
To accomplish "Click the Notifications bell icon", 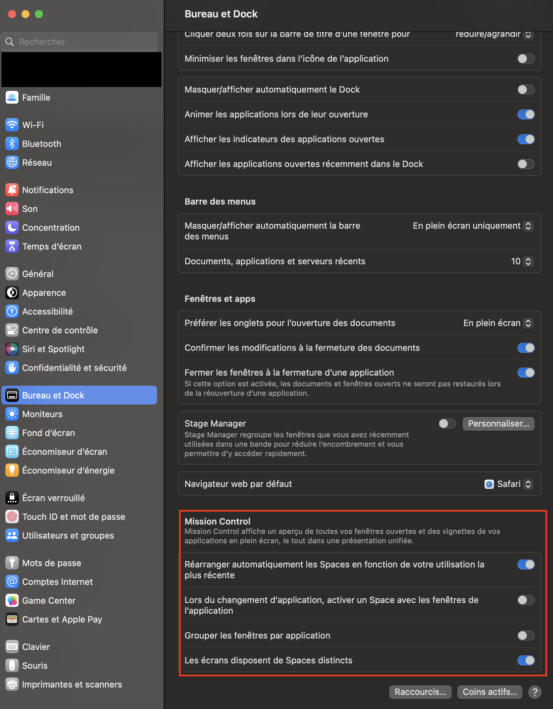I will coord(12,190).
